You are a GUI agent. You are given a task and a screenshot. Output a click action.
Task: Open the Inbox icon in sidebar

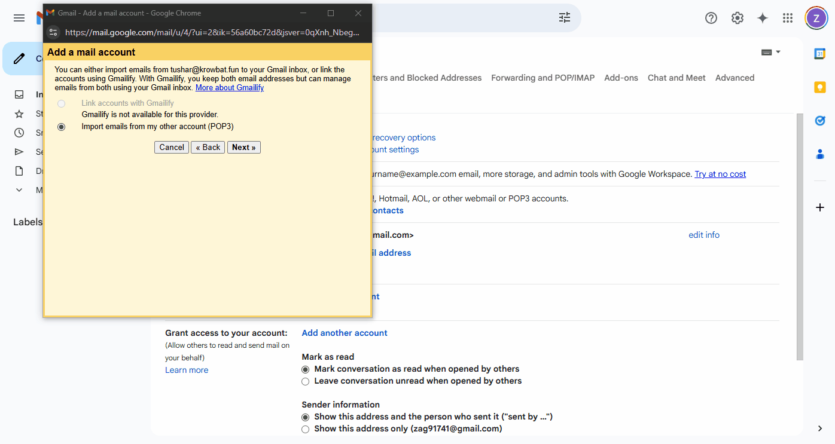click(x=19, y=94)
